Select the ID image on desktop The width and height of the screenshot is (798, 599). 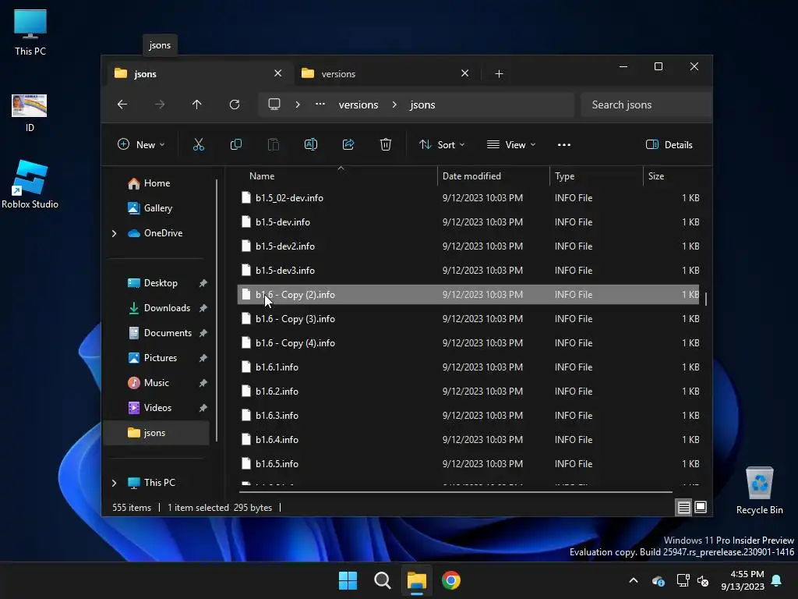point(30,113)
